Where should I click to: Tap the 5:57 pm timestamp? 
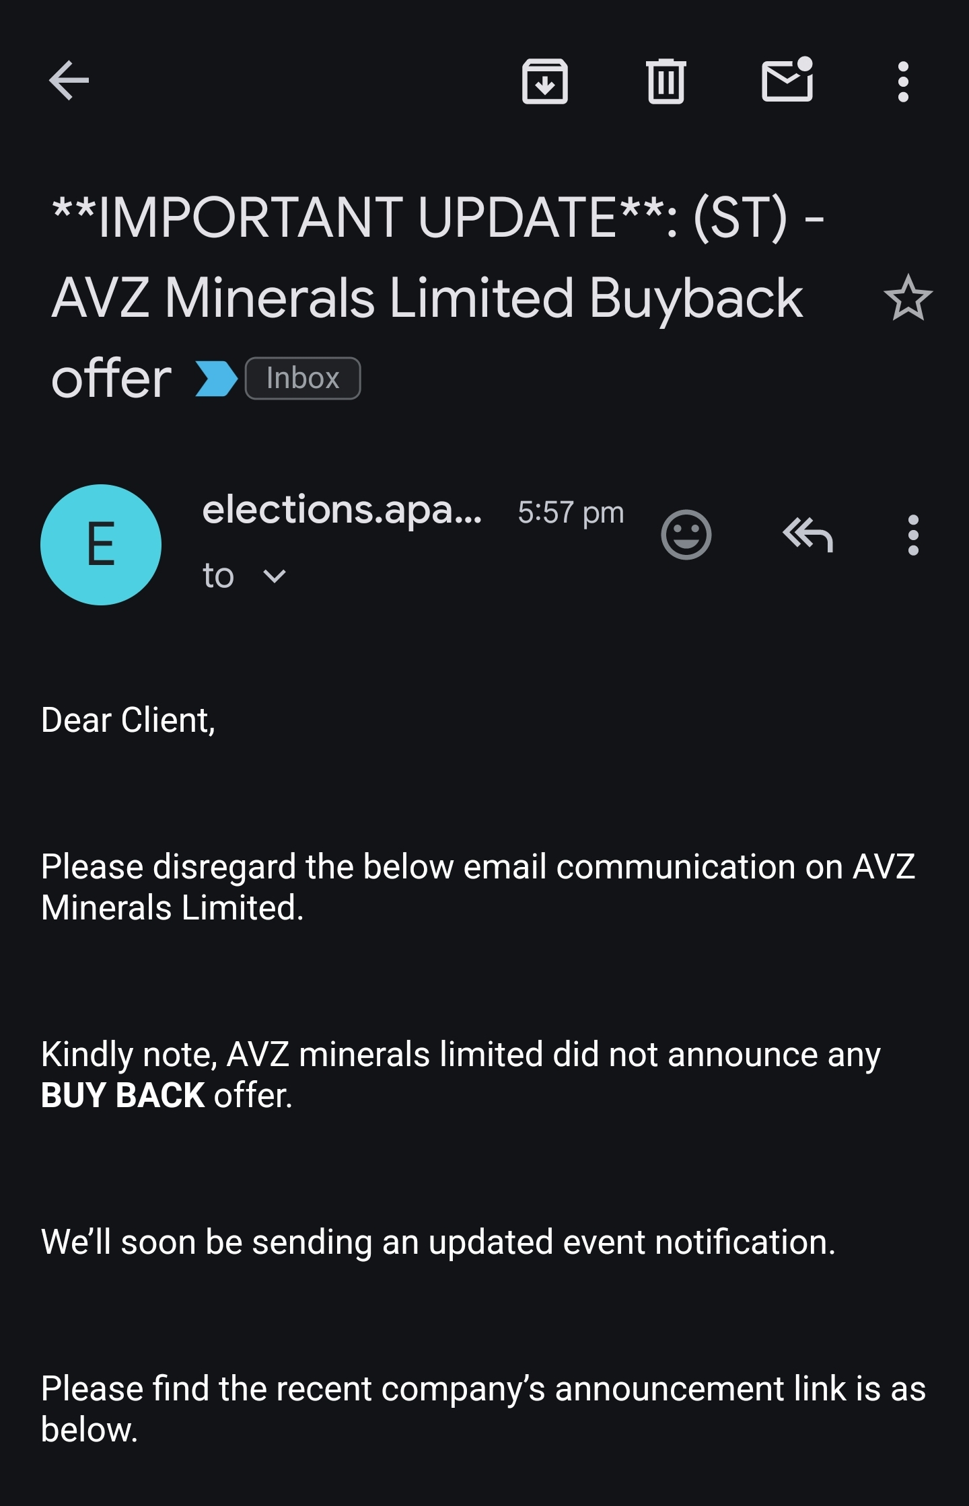tap(571, 513)
